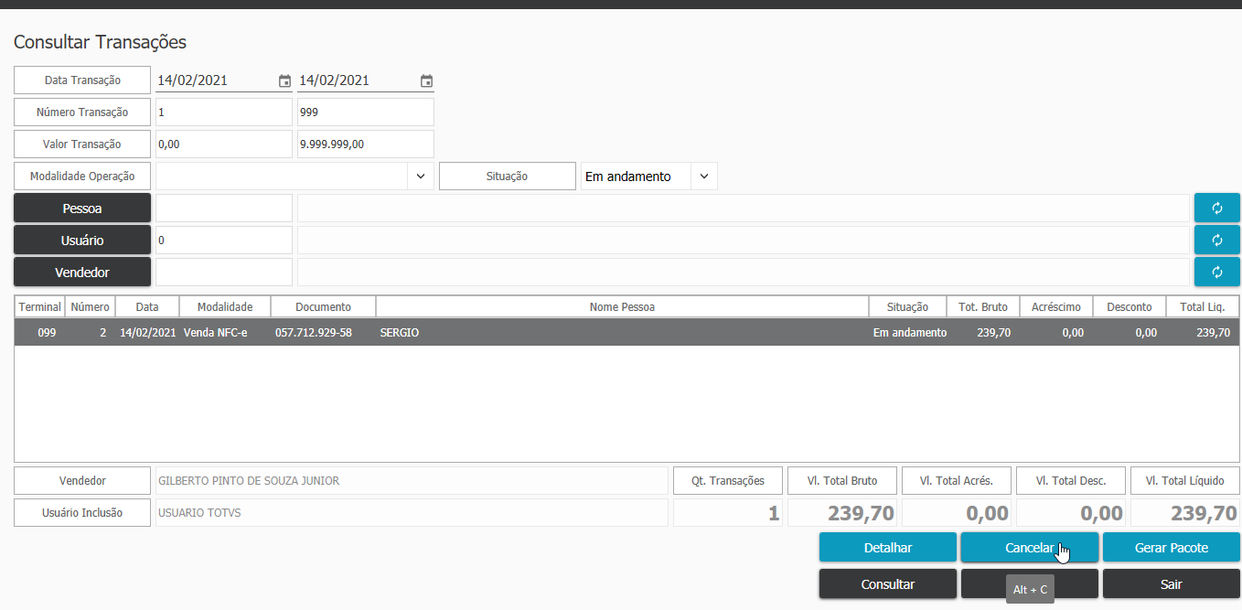
Task: Expand the Situação dropdown arrow
Action: [703, 176]
